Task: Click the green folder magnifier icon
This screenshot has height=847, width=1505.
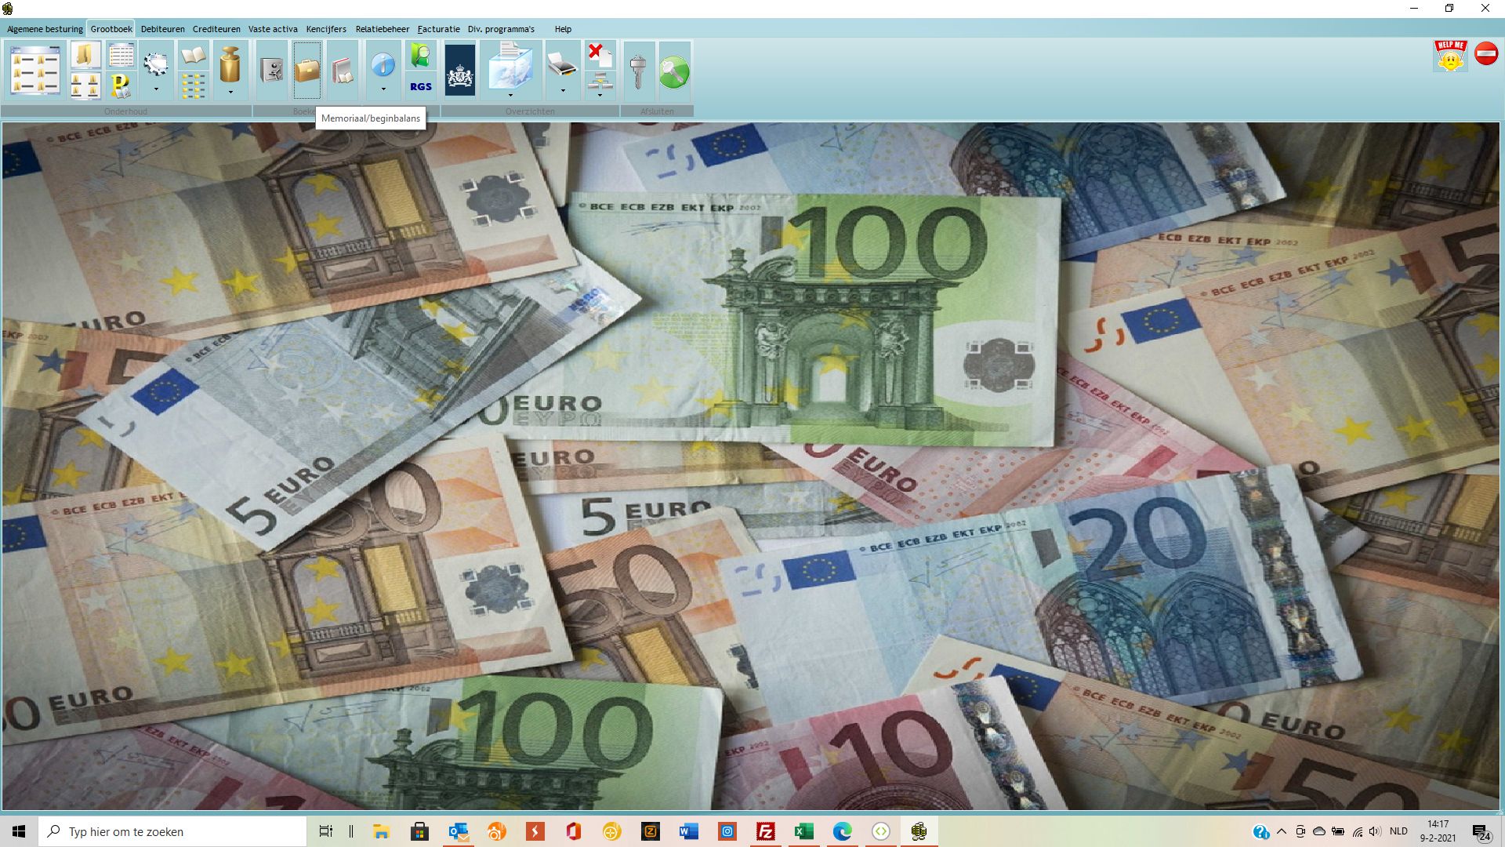Action: click(421, 56)
